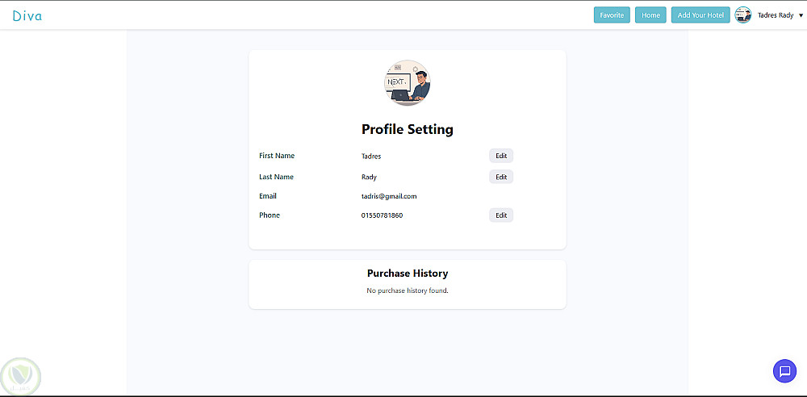Open the chat bubble widget

(784, 371)
